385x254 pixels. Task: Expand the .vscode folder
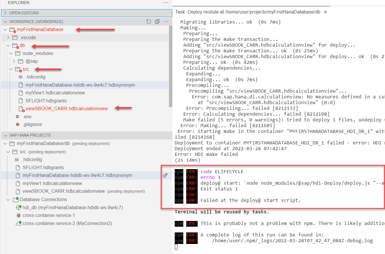tap(8, 37)
